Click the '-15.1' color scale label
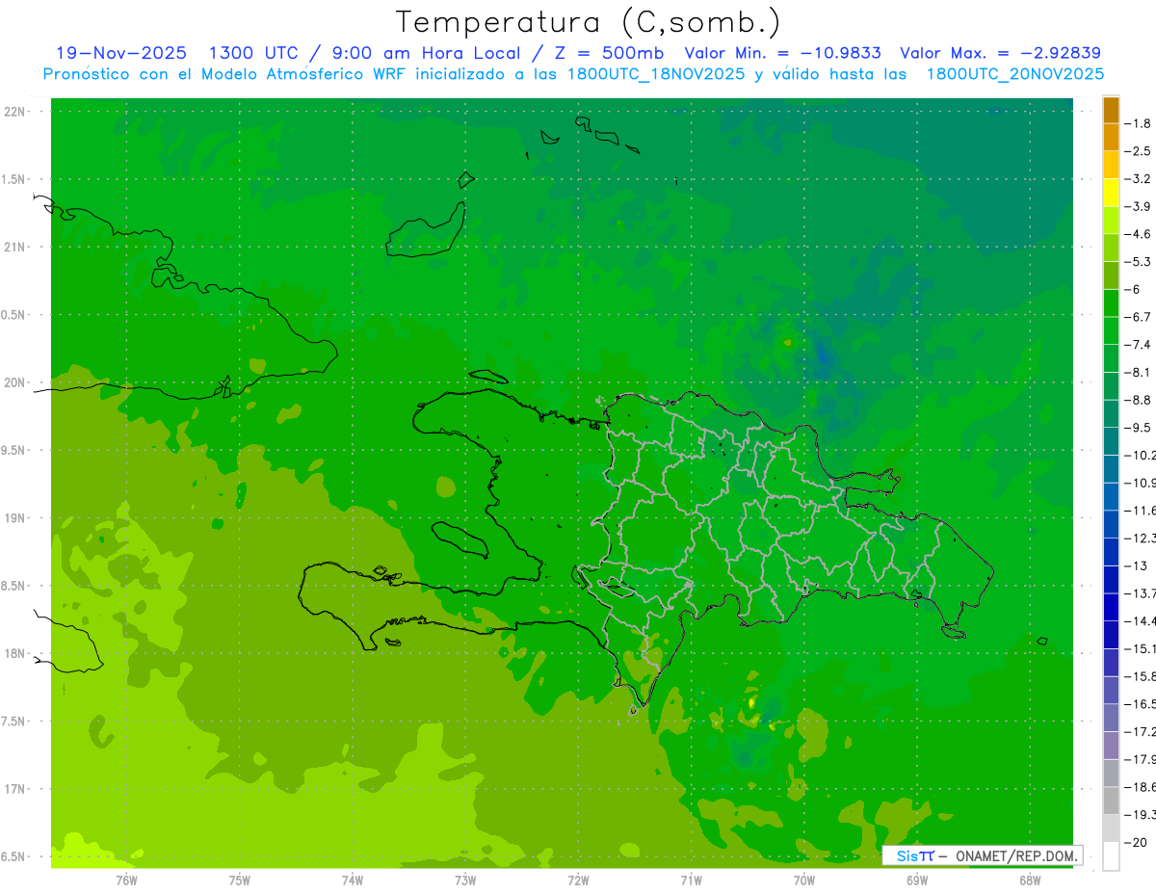Viewport: 1156px width, 893px height. (1141, 648)
